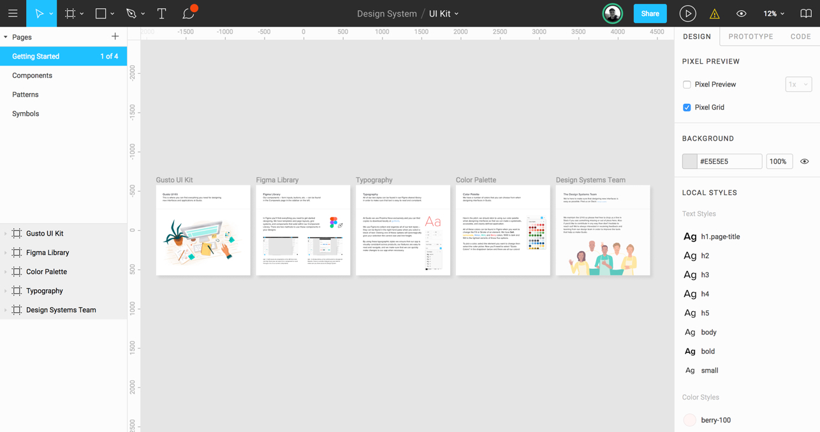The height and width of the screenshot is (432, 820).
Task: Toggle background visibility eye
Action: 805,161
